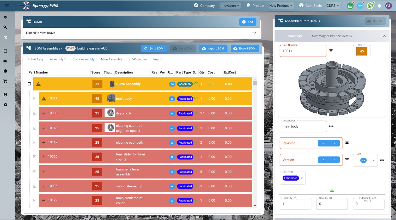Screen dimensions: 396x220
Task: Click the Xero integration icon
Action: coord(360,6)
